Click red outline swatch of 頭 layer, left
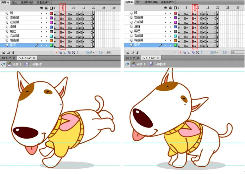This screenshot has height=174, width=245. pos(51,14)
